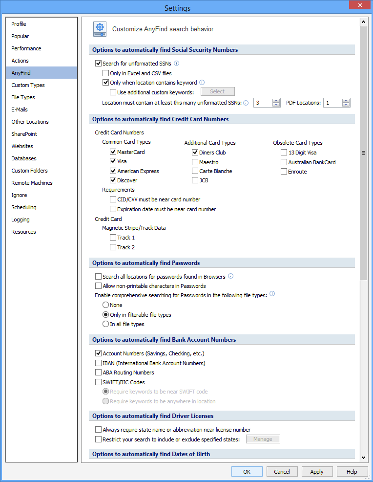Enable the Maestro card type checkbox

(195, 162)
